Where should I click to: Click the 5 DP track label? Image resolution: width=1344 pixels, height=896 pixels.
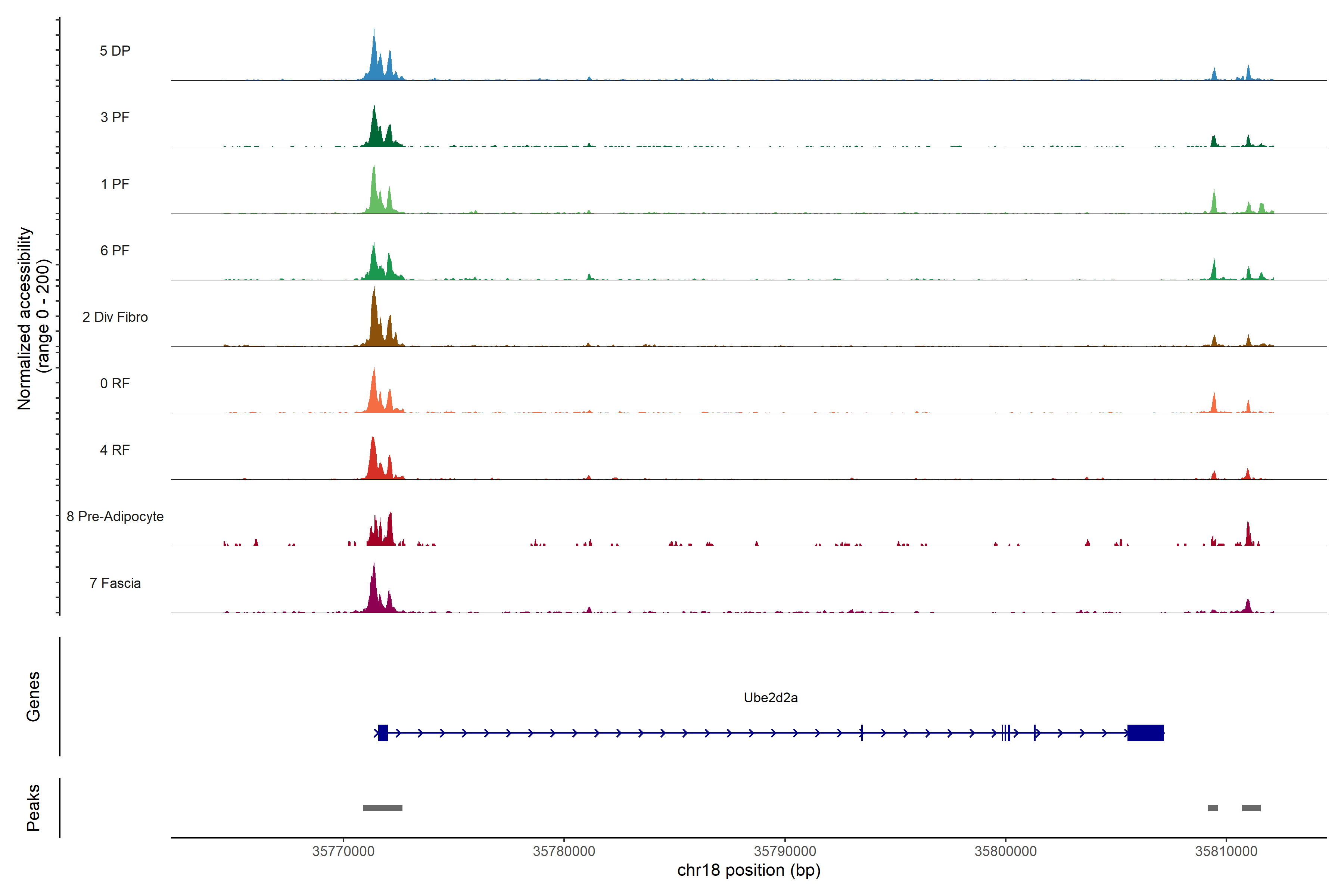click(x=115, y=51)
